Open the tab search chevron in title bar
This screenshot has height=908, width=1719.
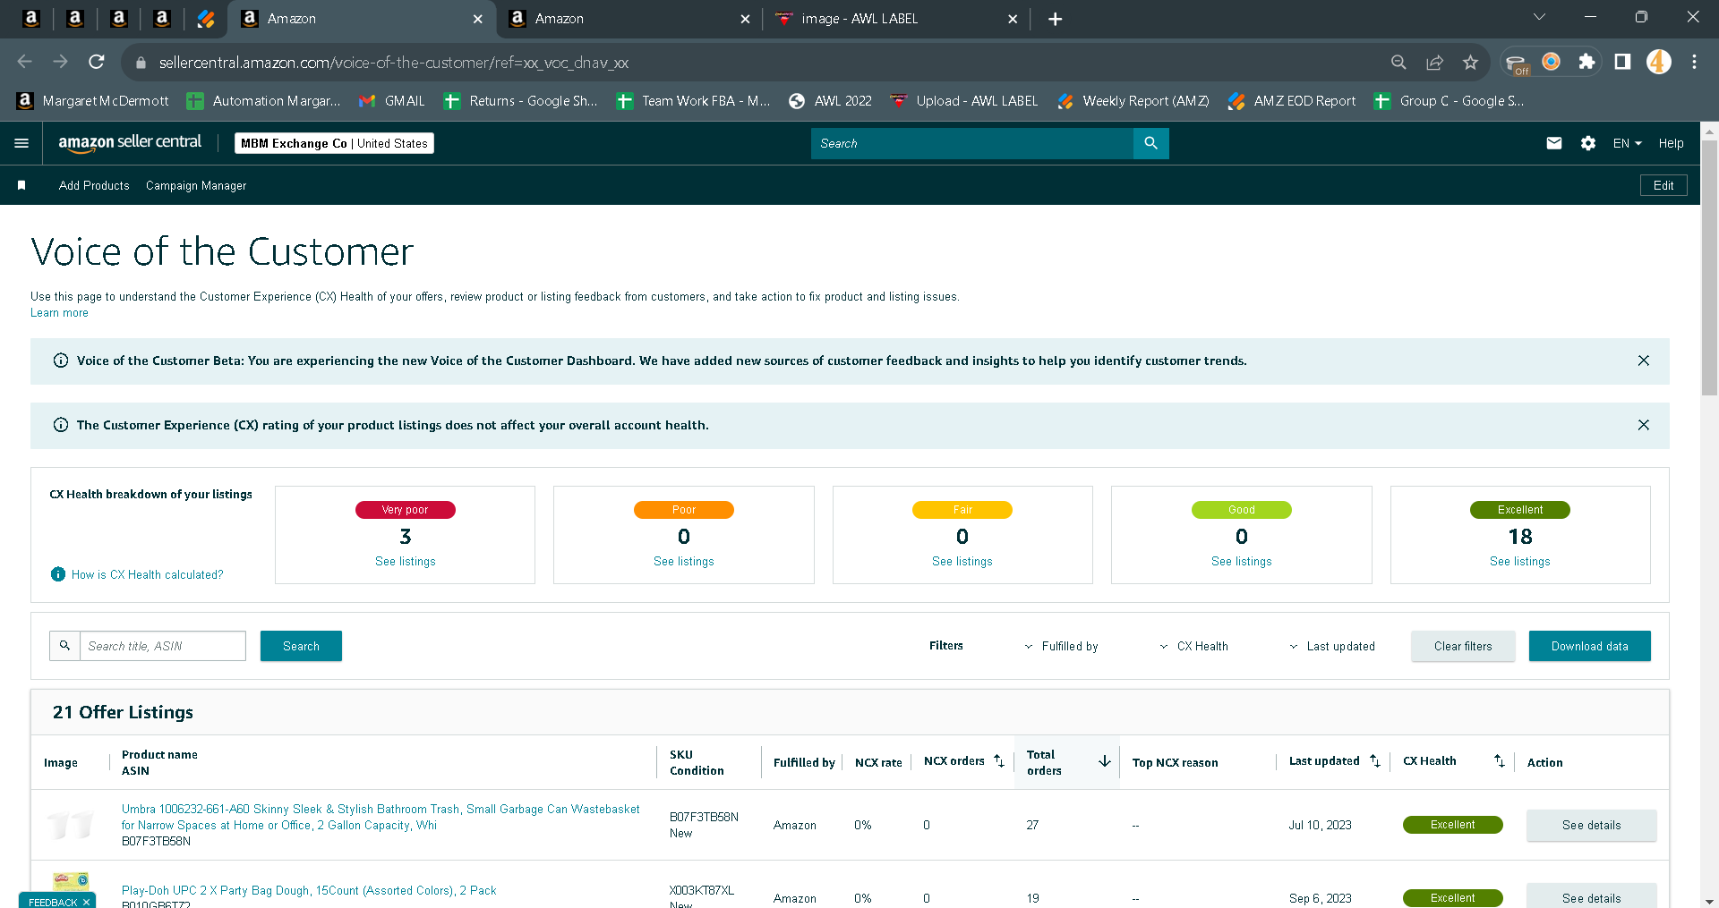(1539, 17)
